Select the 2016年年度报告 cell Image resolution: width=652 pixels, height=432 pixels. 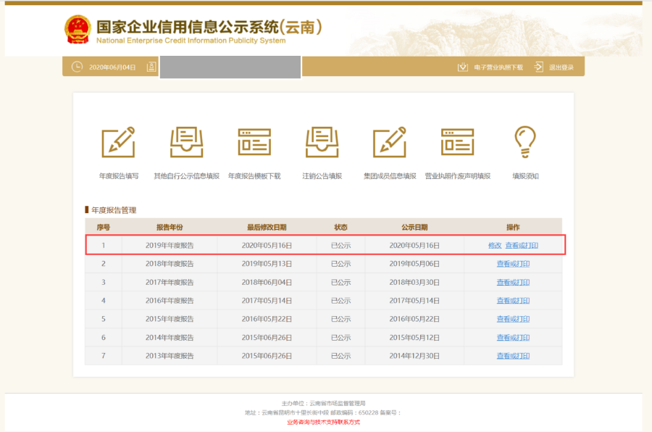coord(170,301)
